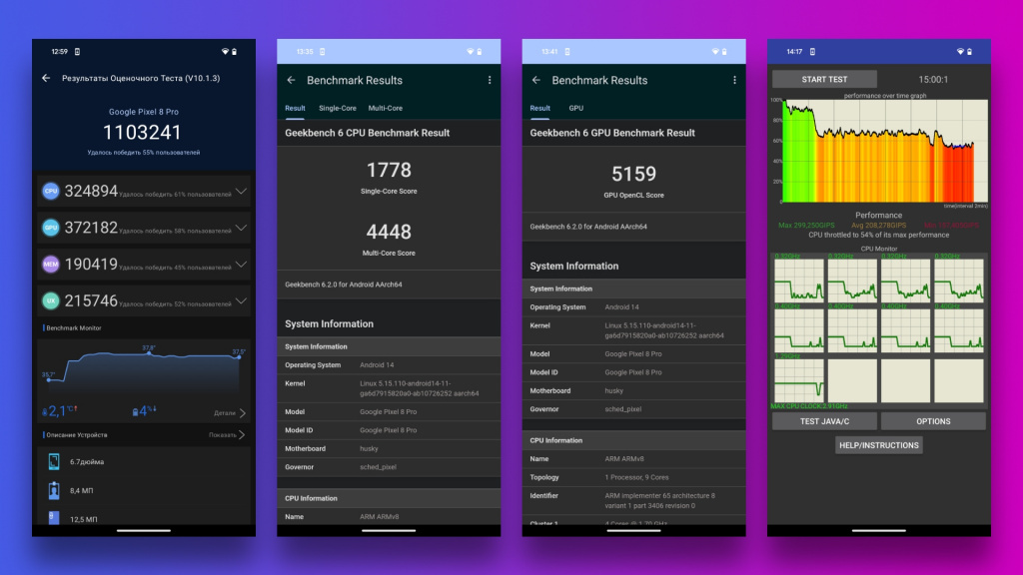This screenshot has width=1023, height=575.
Task: Tap the AnTuTu temperature graph
Action: click(x=144, y=371)
